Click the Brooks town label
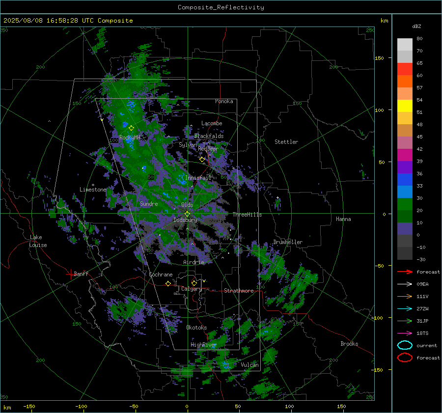 (349, 344)
